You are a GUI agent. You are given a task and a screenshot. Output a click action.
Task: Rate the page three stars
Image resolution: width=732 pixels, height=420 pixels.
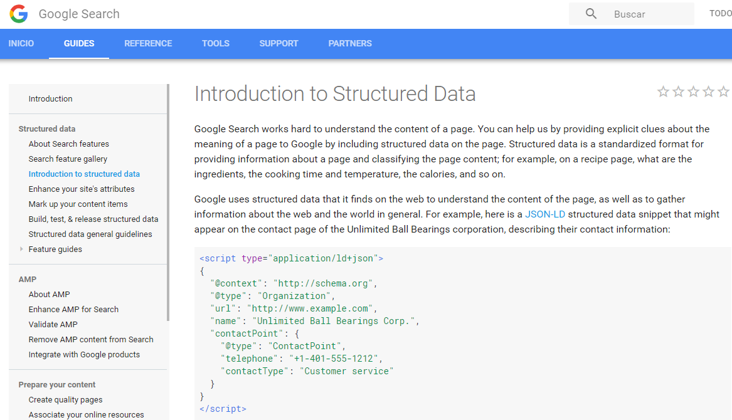693,92
